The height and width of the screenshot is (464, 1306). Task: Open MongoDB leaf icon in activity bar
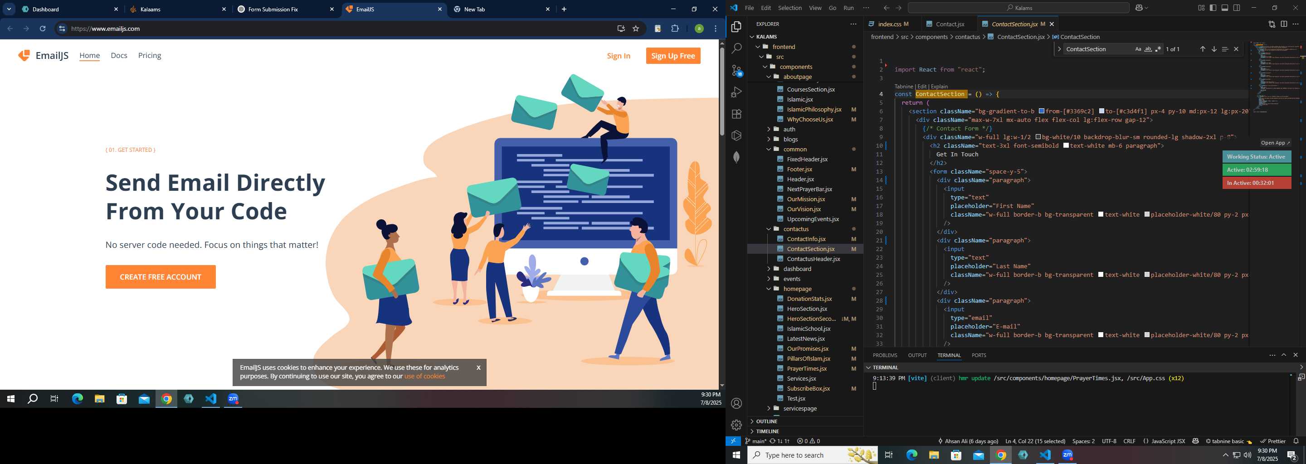[736, 157]
